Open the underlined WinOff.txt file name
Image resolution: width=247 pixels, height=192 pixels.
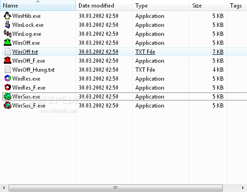pos(25,52)
